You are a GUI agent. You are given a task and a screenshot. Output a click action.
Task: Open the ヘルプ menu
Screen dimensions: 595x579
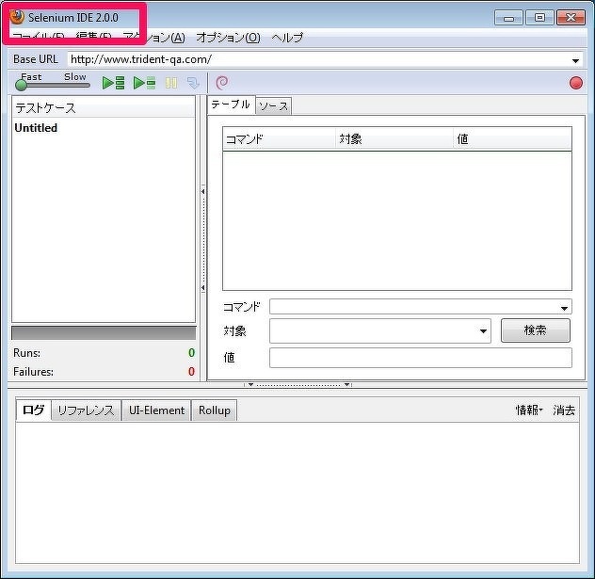click(x=287, y=38)
